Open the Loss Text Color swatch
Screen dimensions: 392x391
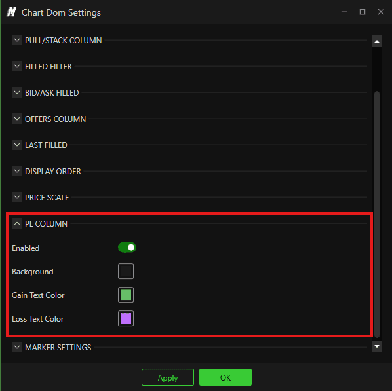[x=126, y=318]
